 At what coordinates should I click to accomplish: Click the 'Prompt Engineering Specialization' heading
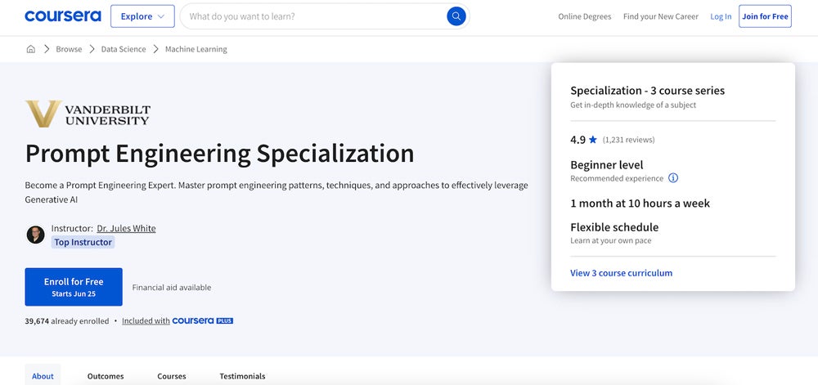pyautogui.click(x=219, y=154)
